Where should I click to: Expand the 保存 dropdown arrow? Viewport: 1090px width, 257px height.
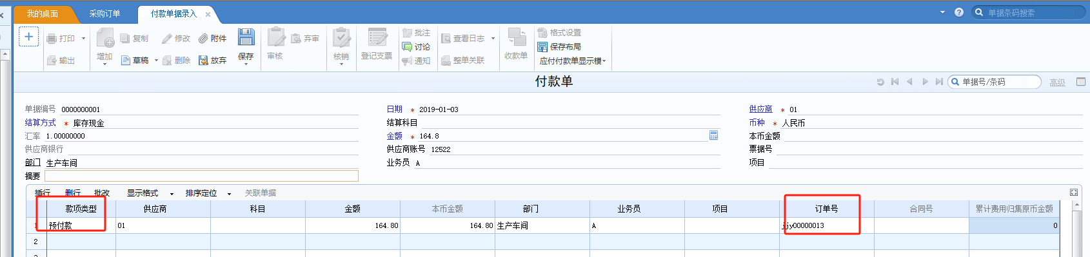point(246,64)
